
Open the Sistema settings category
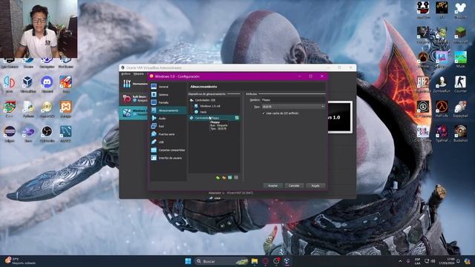pyautogui.click(x=168, y=94)
